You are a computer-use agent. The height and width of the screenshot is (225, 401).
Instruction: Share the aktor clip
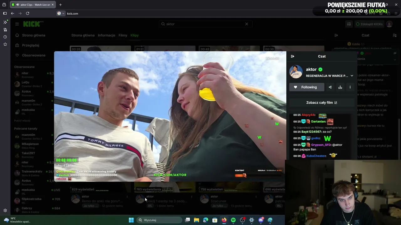click(330, 87)
